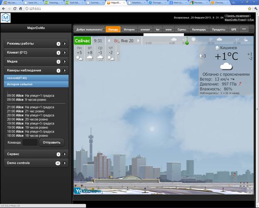Screen dimensions: 259x208
Task: Expand the Режимы работы section
Action: (35, 44)
